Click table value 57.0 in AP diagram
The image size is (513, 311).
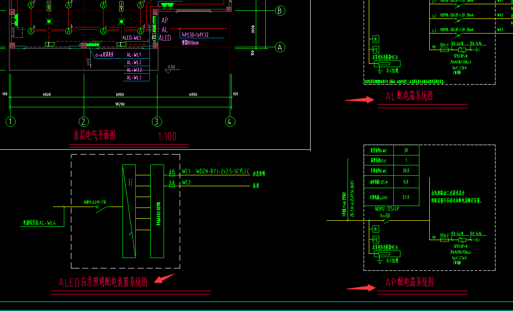(406, 197)
